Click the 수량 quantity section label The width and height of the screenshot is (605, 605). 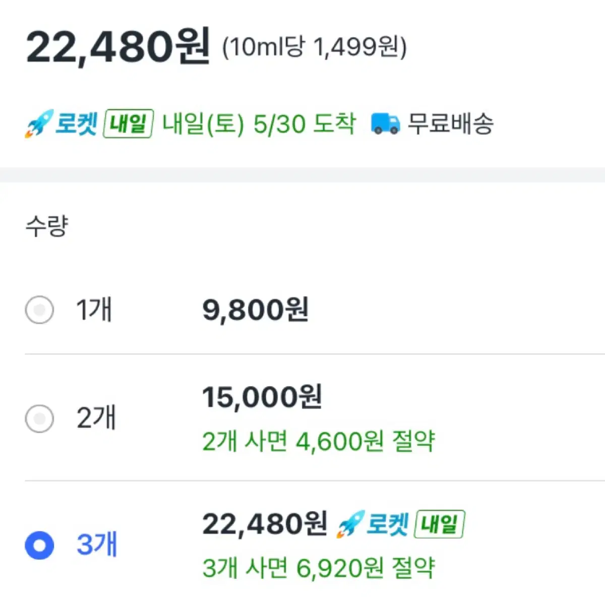[x=46, y=225]
